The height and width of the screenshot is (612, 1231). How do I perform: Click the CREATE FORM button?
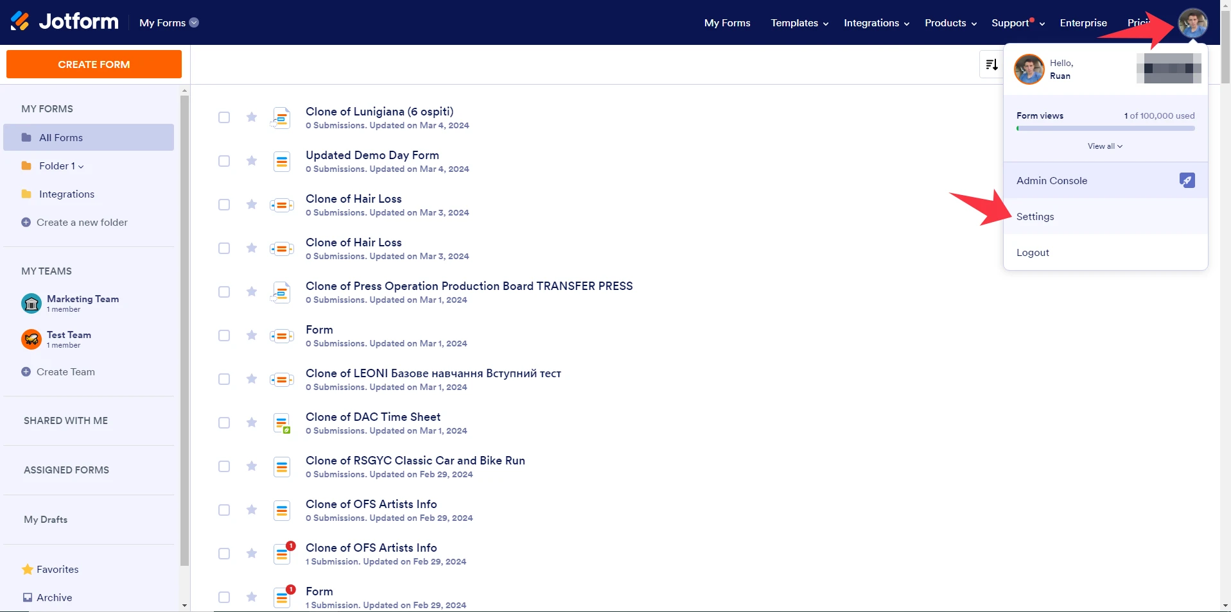pos(93,64)
